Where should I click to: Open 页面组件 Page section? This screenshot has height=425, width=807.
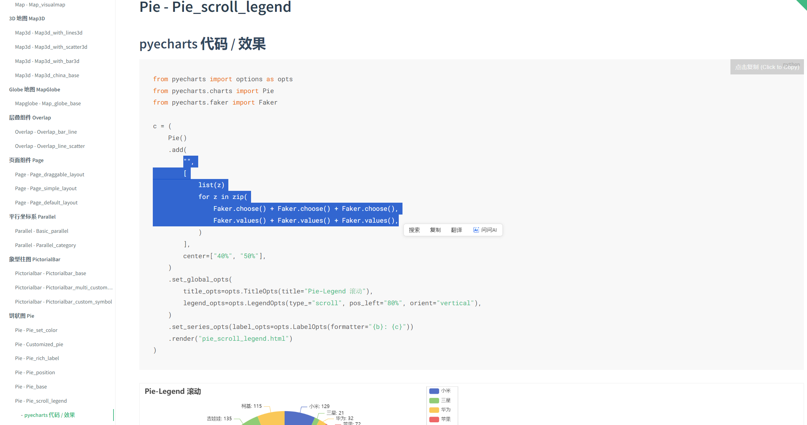(26, 160)
